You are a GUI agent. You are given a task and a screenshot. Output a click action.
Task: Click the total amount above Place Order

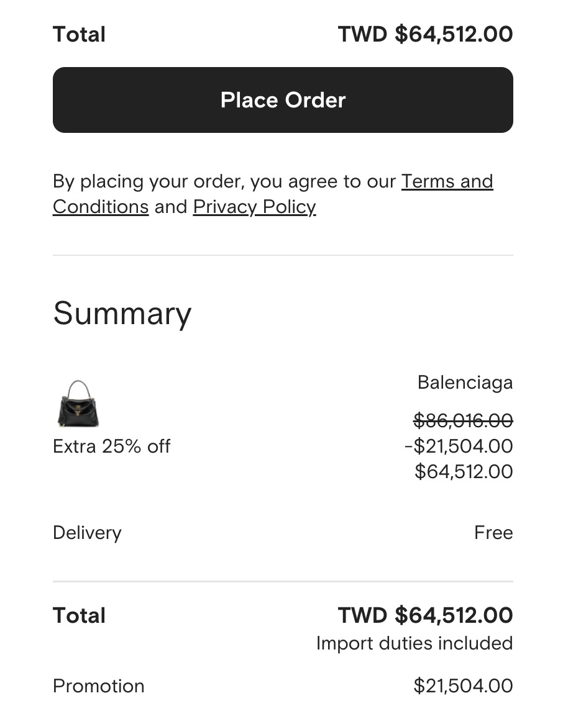[425, 34]
